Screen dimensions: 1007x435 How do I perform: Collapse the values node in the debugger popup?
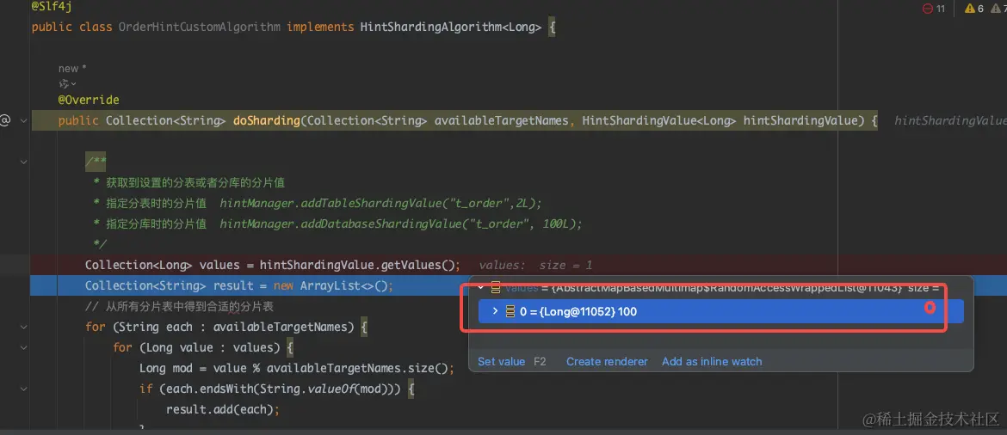tap(480, 288)
